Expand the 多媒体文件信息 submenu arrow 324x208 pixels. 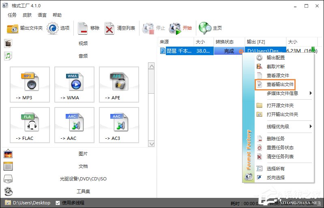click(311, 93)
